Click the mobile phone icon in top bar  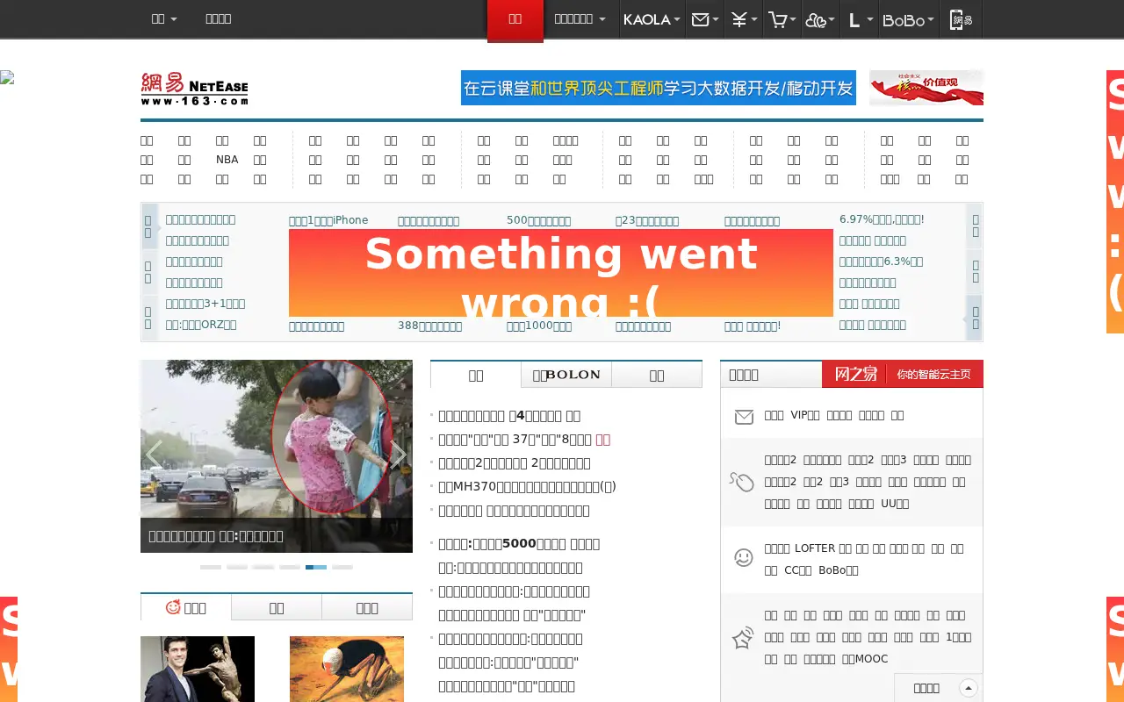click(961, 19)
